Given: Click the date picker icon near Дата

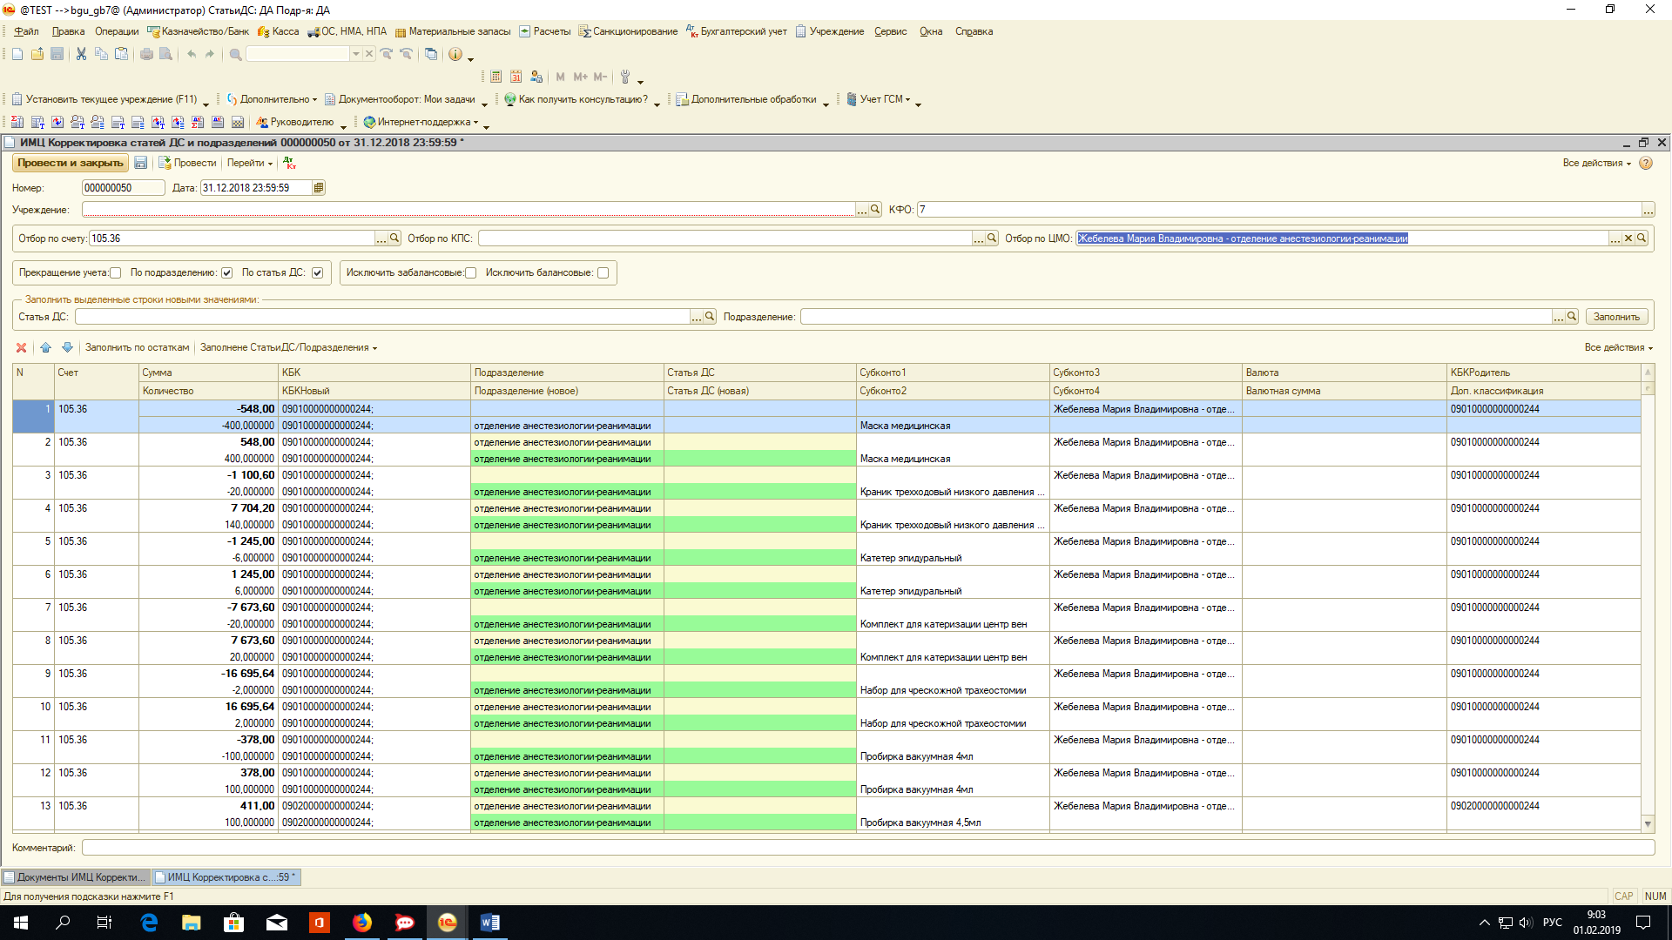Looking at the screenshot, I should pos(319,188).
